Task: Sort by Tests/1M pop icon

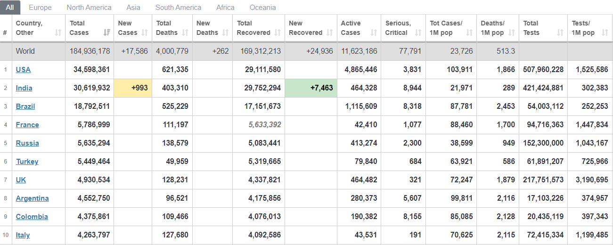Action: [x=605, y=33]
